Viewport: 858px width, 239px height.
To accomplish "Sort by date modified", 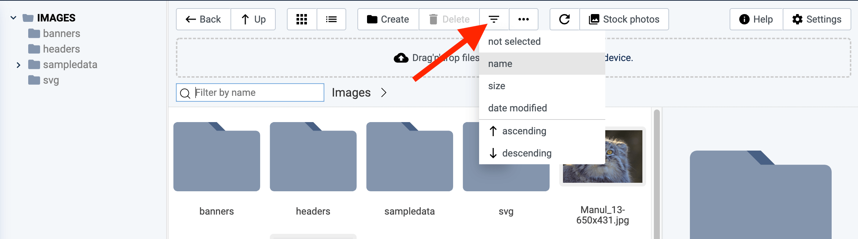I will tap(542, 108).
